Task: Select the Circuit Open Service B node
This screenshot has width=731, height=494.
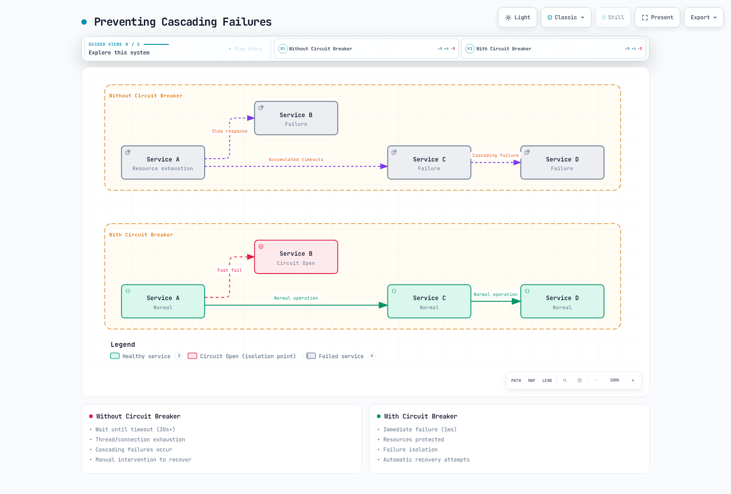Action: tap(296, 257)
